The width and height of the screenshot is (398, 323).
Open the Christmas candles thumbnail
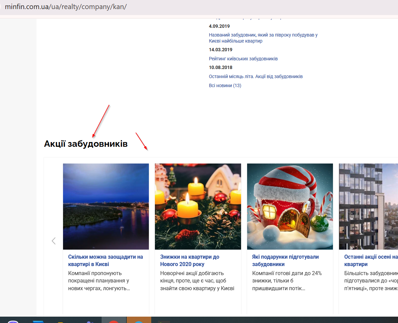tap(198, 206)
